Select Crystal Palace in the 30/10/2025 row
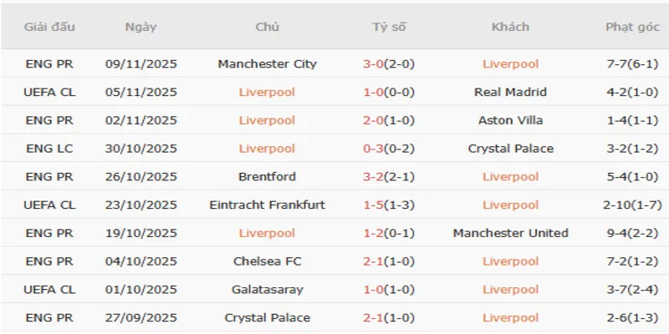Screen dimensions: 669x334 (x=510, y=149)
